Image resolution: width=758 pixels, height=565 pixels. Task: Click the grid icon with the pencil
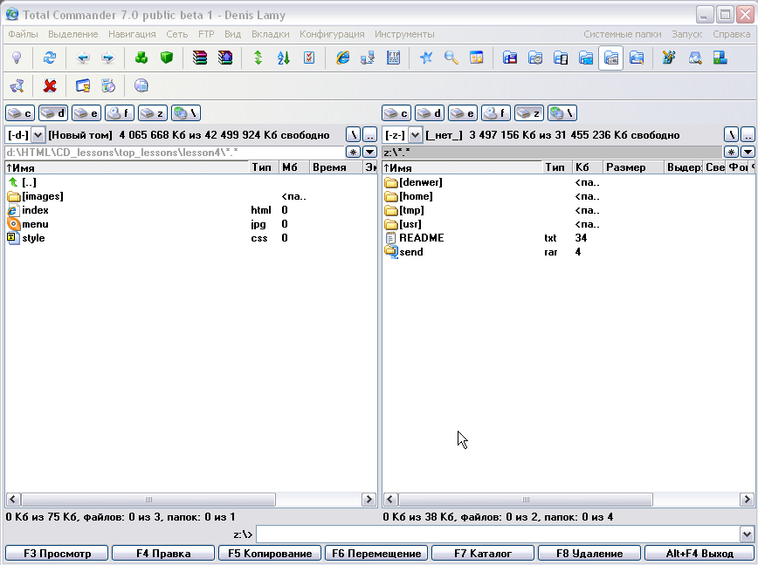click(670, 58)
